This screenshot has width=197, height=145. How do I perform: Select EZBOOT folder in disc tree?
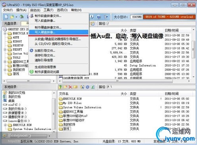point(17,42)
